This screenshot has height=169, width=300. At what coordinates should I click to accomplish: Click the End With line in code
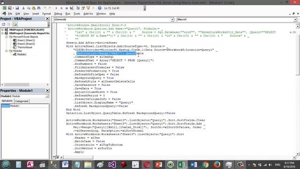tap(73, 109)
